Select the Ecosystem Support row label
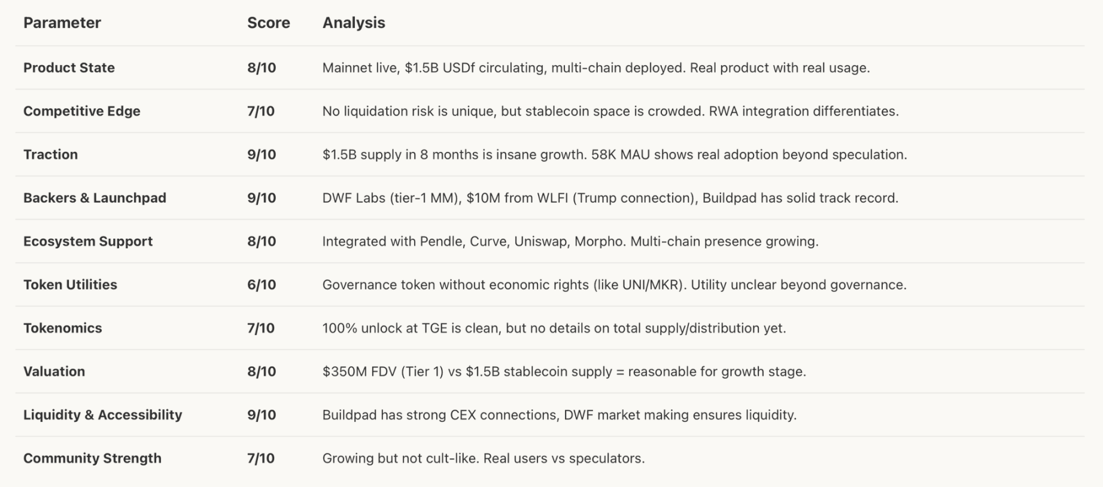The width and height of the screenshot is (1103, 487). tap(88, 241)
